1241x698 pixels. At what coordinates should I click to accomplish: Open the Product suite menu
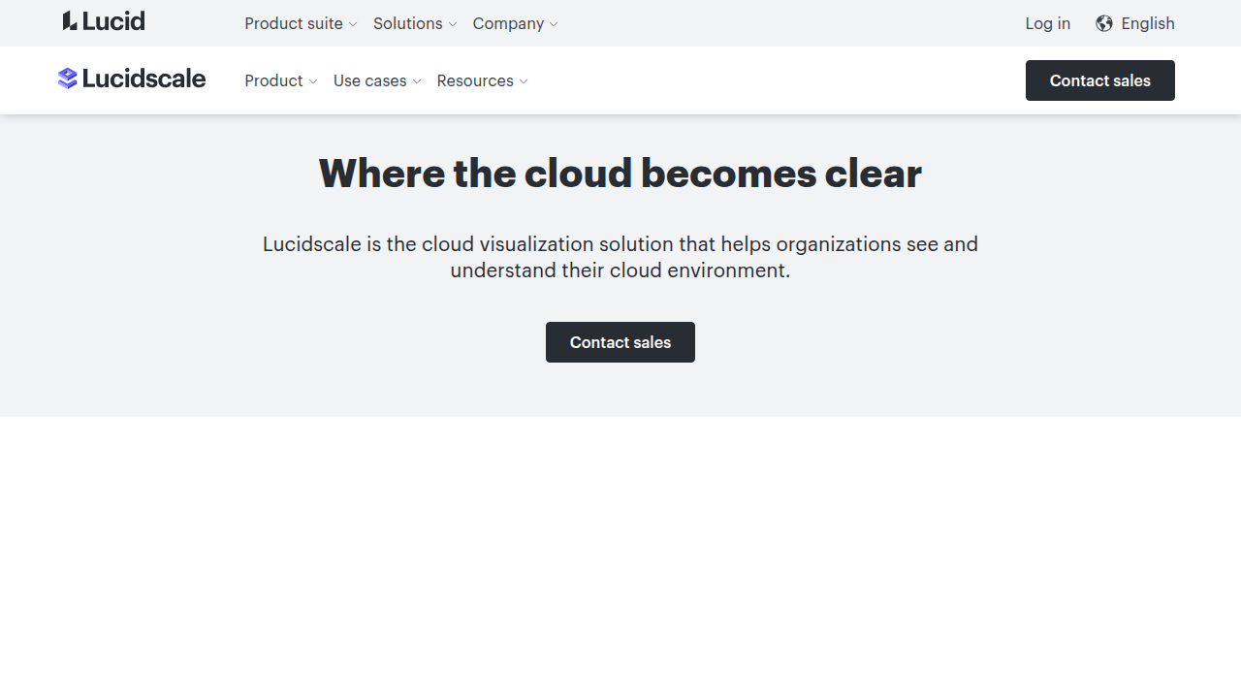(301, 23)
